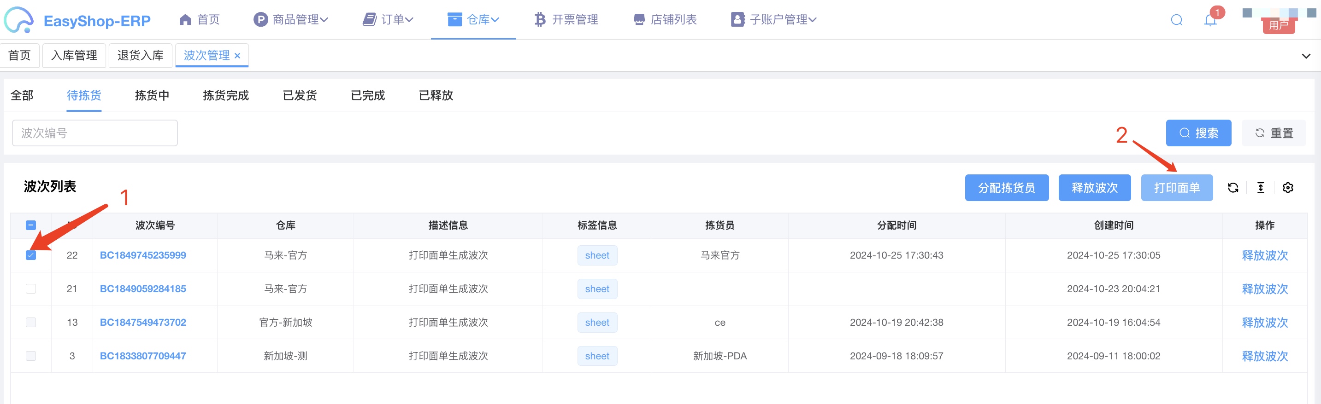Open the notification bell icon

[1210, 21]
